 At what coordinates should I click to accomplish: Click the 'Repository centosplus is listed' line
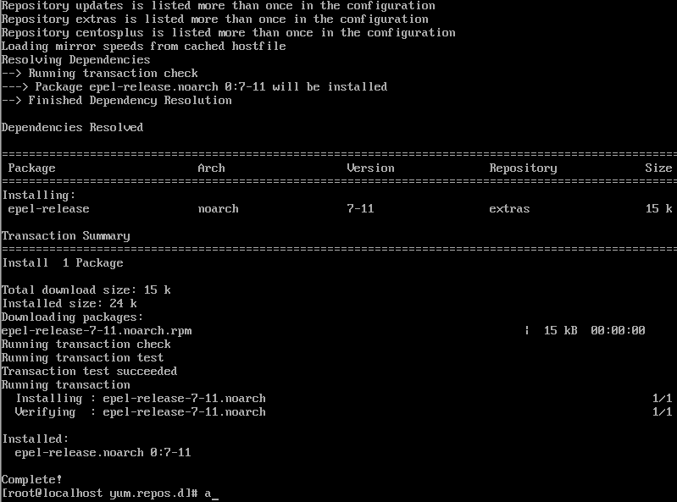(229, 33)
